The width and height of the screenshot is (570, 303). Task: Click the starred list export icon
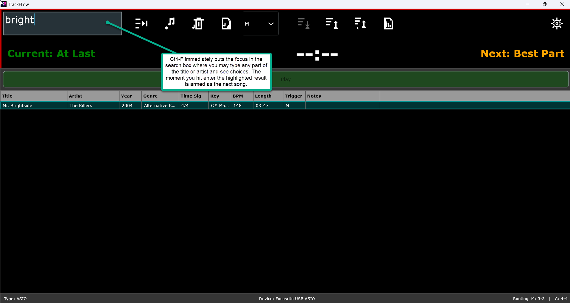[360, 23]
